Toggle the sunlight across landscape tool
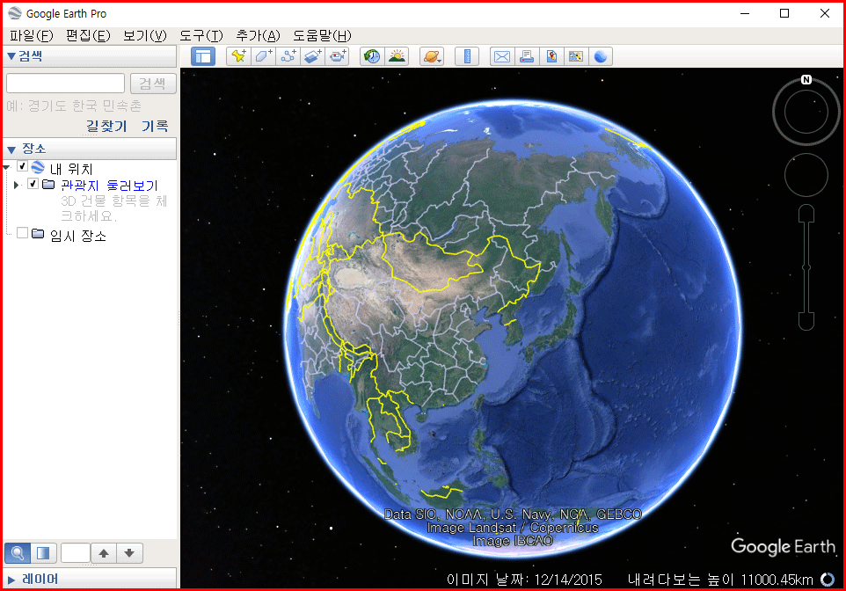The width and height of the screenshot is (846, 591). tap(397, 56)
